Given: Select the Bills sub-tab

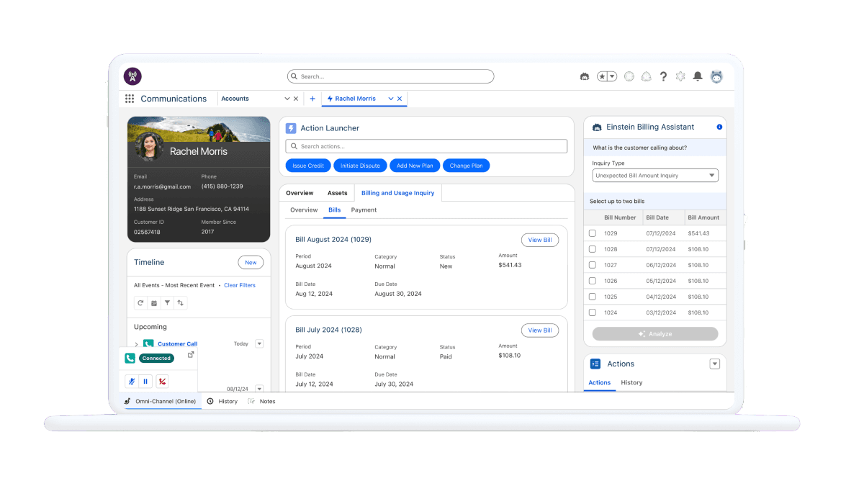Looking at the screenshot, I should pyautogui.click(x=335, y=210).
